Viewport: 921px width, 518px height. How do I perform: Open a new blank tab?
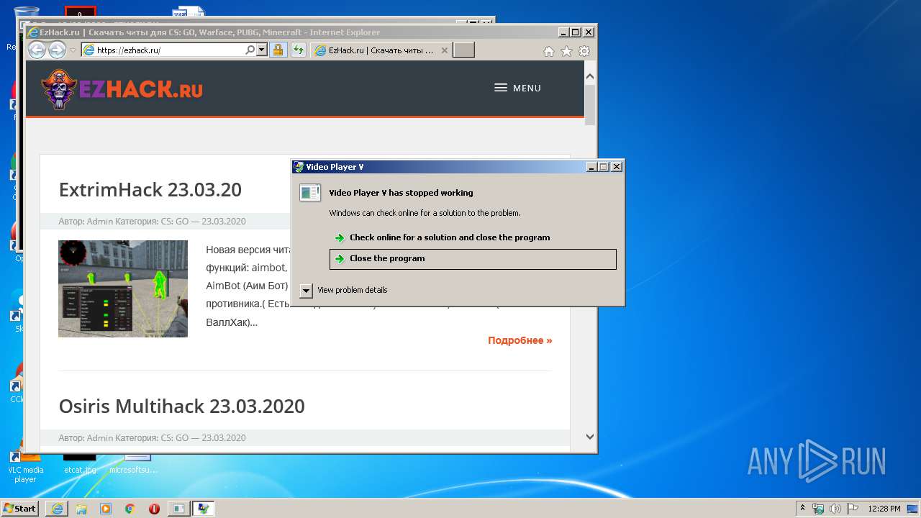click(x=463, y=50)
